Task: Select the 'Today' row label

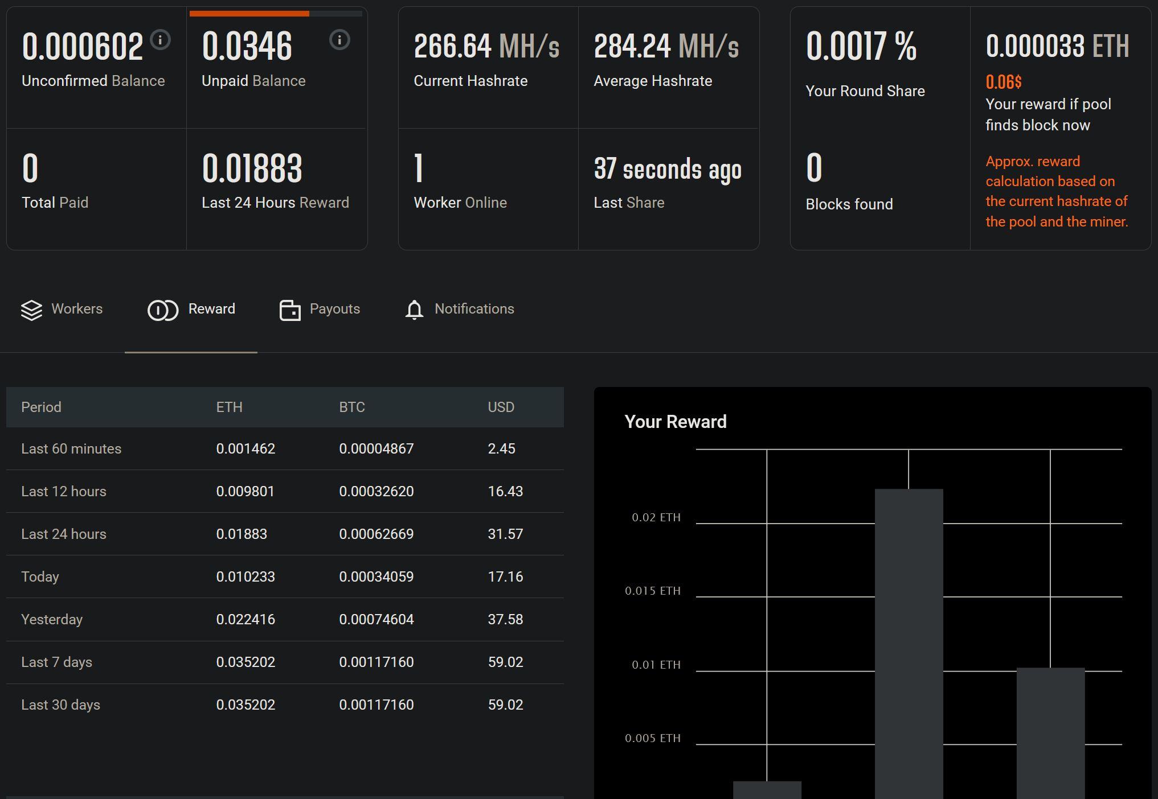Action: tap(40, 576)
